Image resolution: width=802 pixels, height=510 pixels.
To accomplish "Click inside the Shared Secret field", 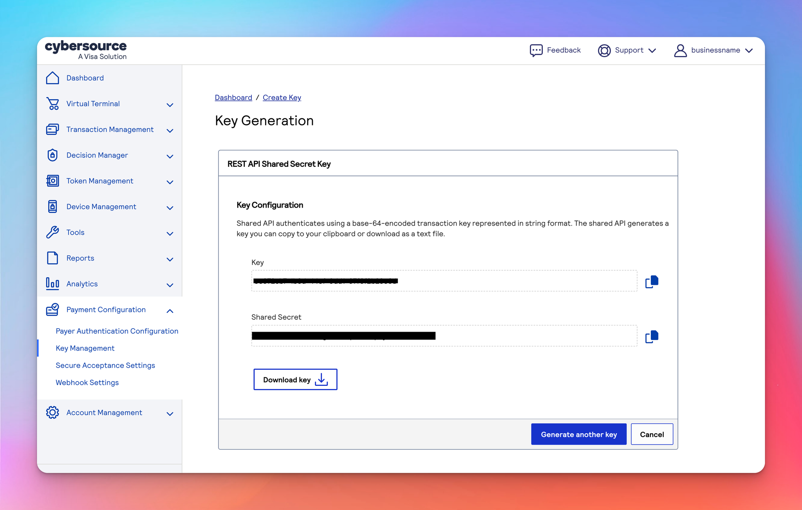I will (444, 336).
